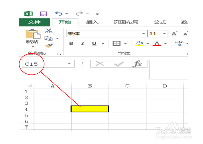Screen dimensions: 203x144
Task: Open the font color palette dropdown
Action: (x=165, y=44)
